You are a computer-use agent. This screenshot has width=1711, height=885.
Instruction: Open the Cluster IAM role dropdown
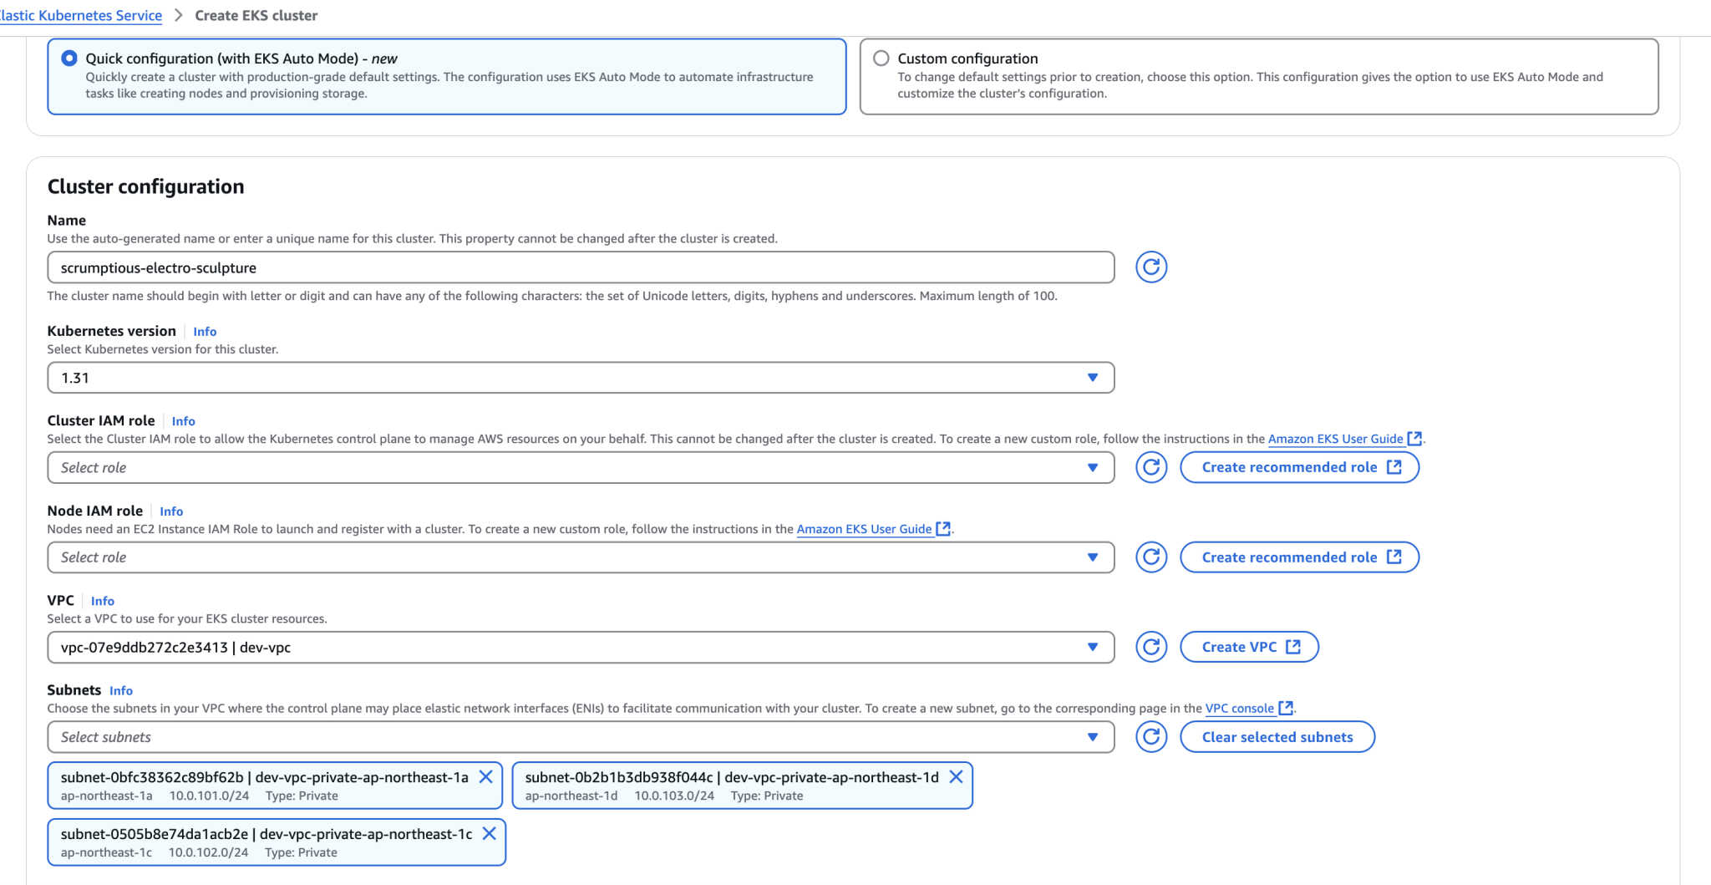point(580,468)
